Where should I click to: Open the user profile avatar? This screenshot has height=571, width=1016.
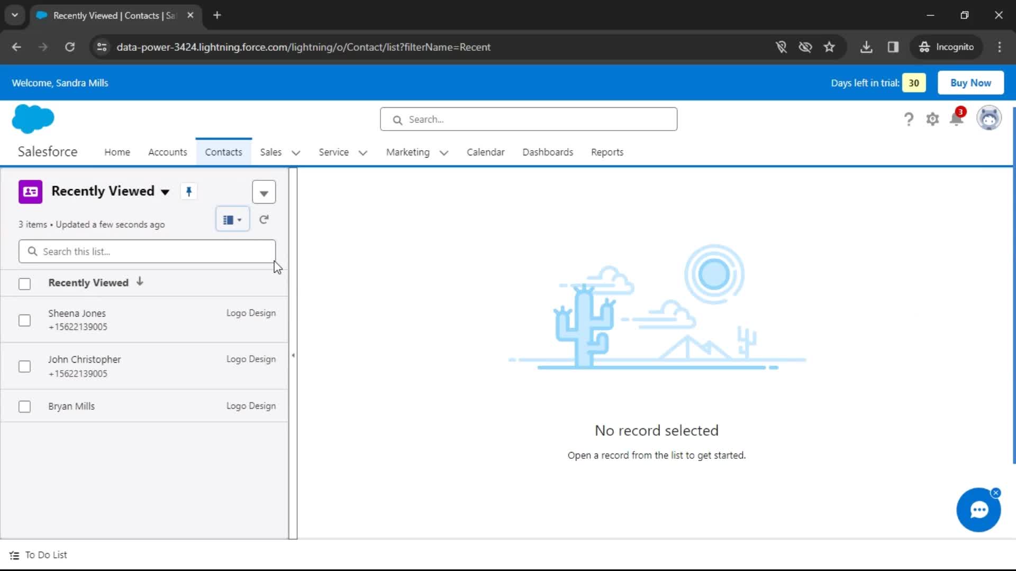point(988,118)
